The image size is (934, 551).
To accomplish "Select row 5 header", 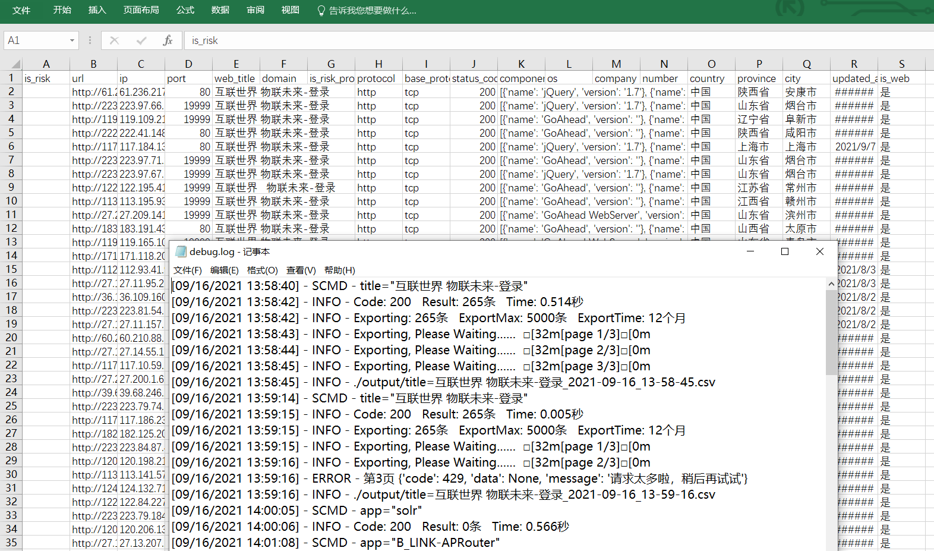I will click(x=11, y=133).
